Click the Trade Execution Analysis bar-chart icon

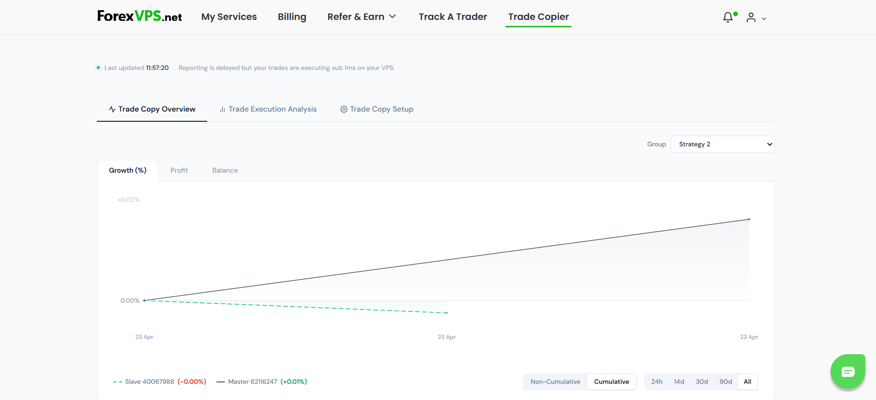[222, 109]
